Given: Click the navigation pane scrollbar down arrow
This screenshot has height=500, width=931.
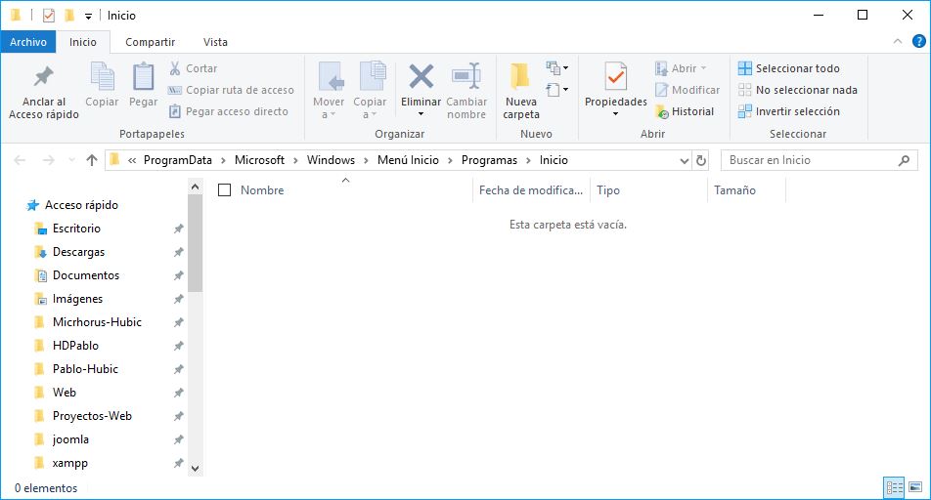Looking at the screenshot, I should [195, 468].
